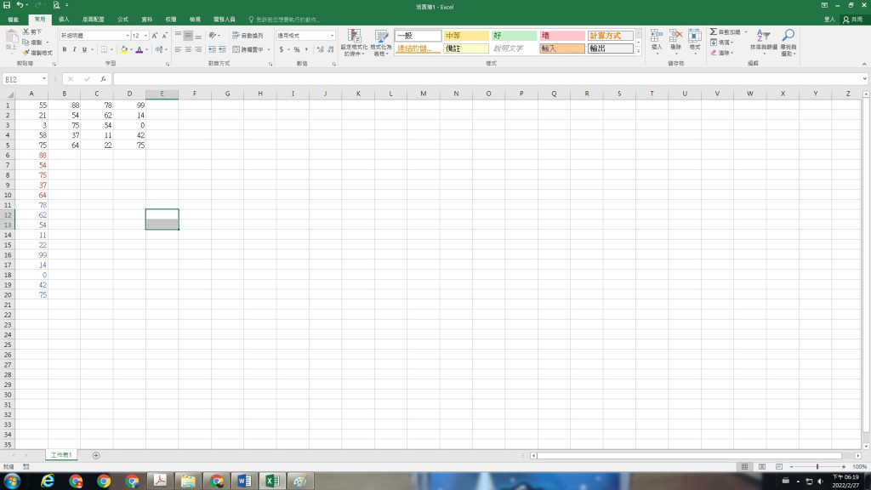
Task: Click the Insert Function fx icon
Action: [x=103, y=79]
